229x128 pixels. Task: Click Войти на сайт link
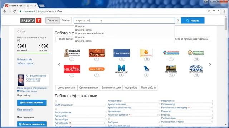(x=25, y=59)
